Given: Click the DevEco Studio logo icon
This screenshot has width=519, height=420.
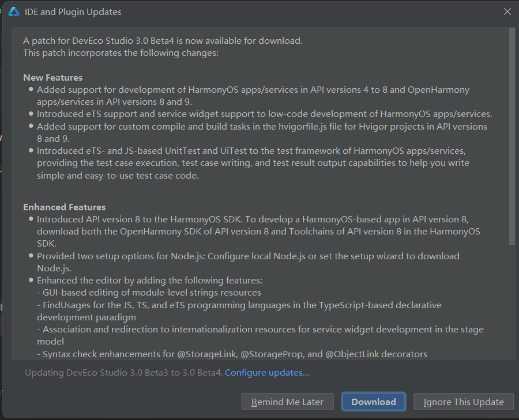Looking at the screenshot, I should pos(14,12).
